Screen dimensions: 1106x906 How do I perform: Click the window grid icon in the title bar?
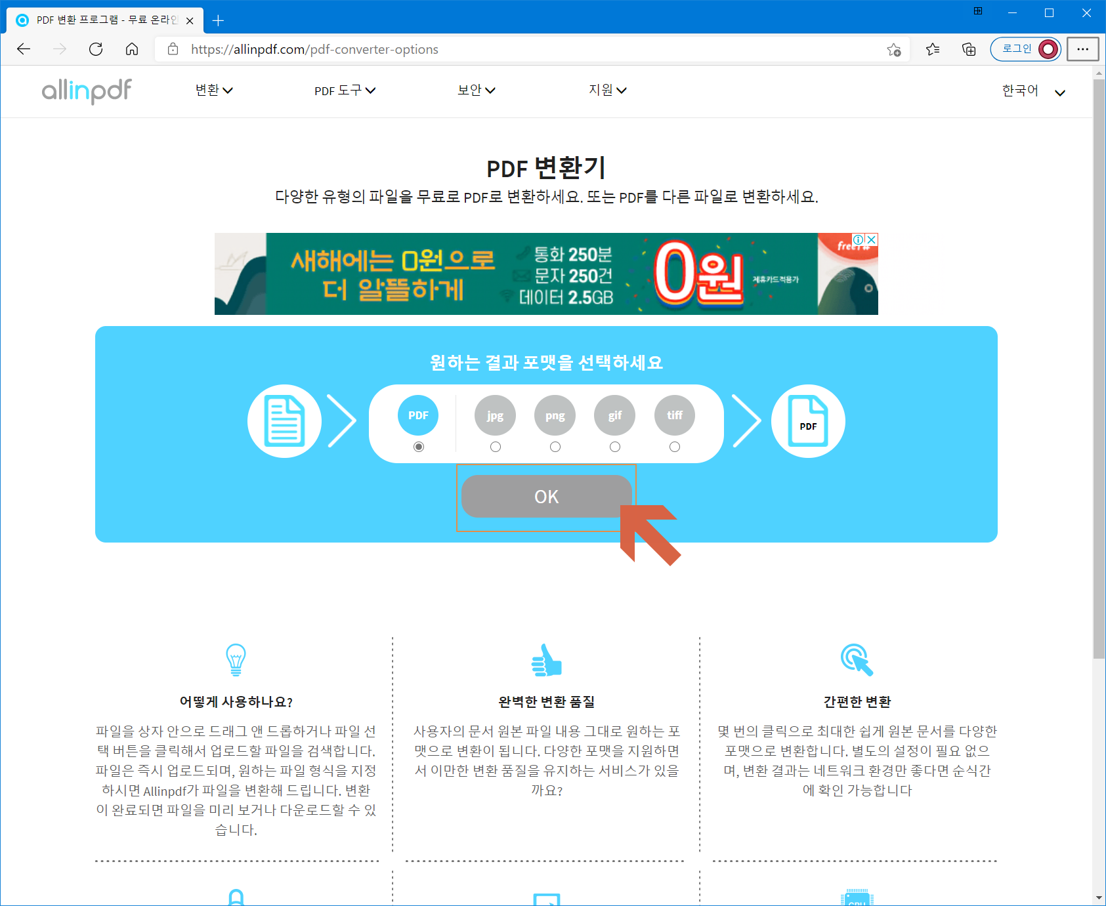click(978, 11)
